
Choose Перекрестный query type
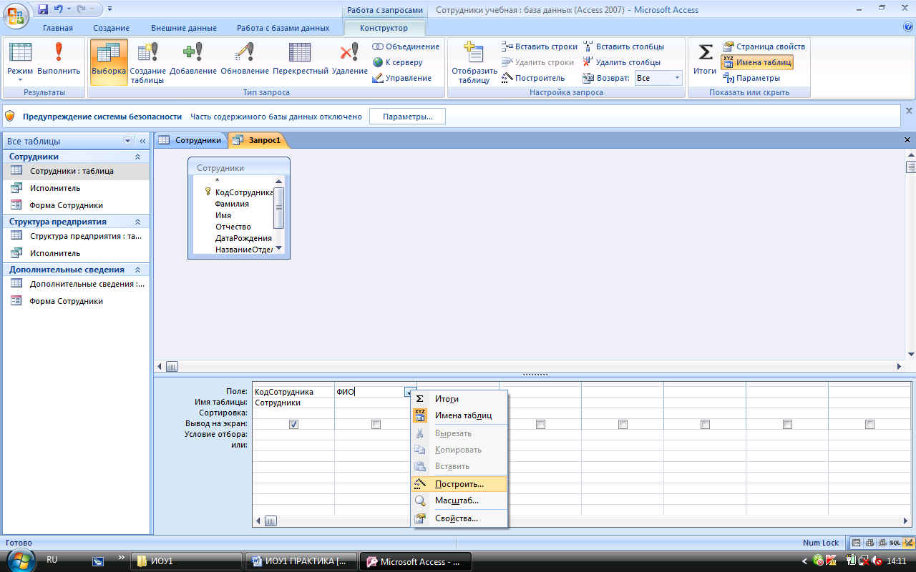pos(301,59)
